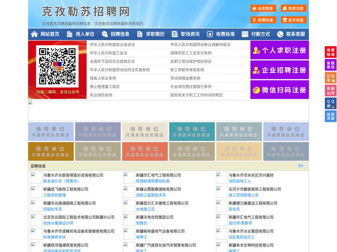This screenshot has width=337, height=252.
Task: Click the money bag icon beside 收费标准
Action: click(210, 34)
